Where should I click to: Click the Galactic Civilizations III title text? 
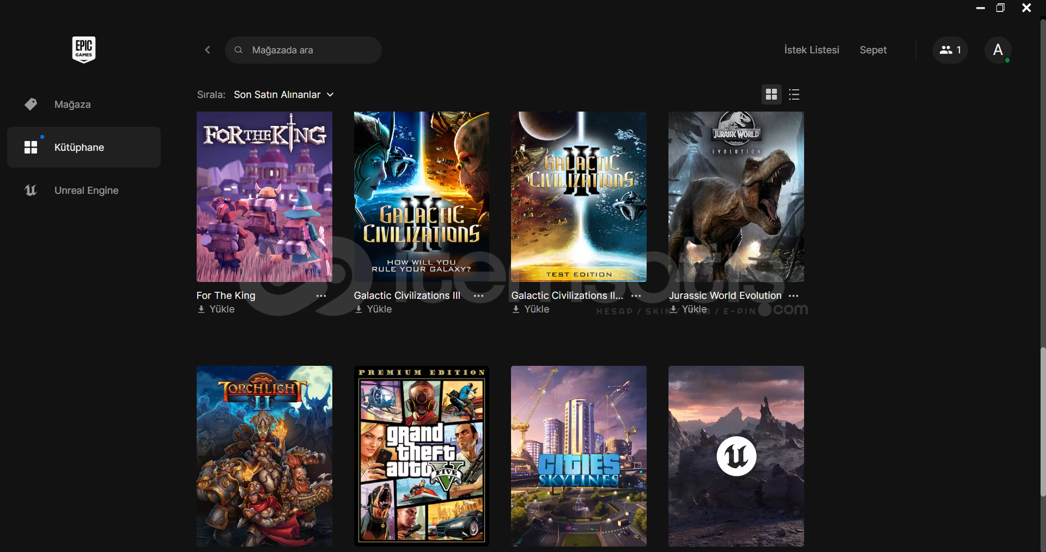point(407,296)
